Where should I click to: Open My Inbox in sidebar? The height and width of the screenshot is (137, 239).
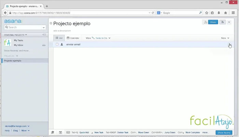(18, 45)
